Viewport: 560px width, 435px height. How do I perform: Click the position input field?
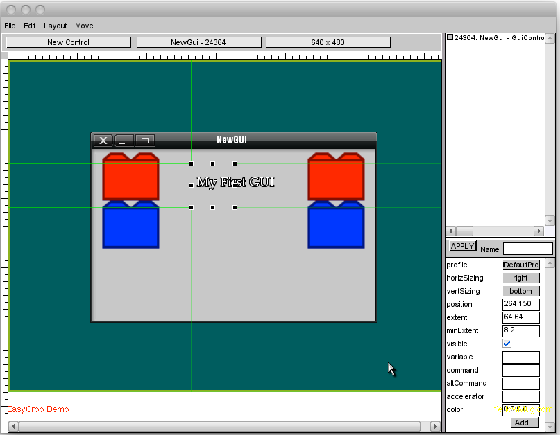520,304
